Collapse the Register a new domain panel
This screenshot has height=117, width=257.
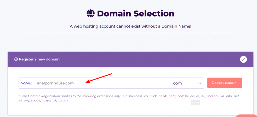click(x=243, y=59)
